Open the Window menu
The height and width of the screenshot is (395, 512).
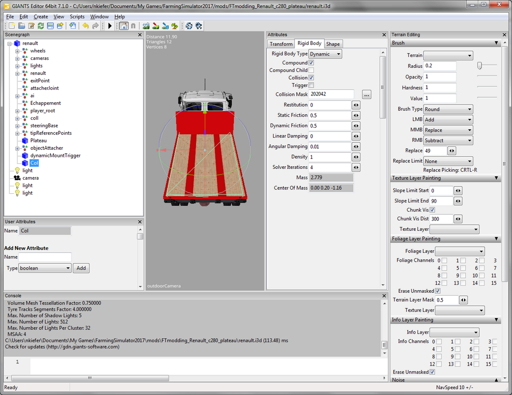click(99, 16)
